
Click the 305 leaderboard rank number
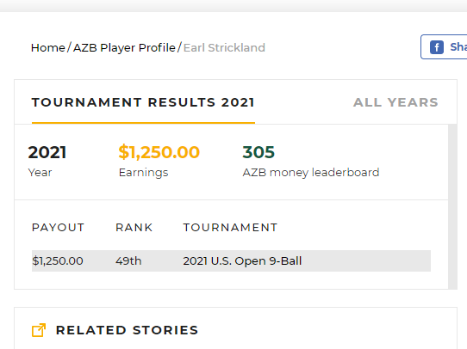(x=258, y=152)
